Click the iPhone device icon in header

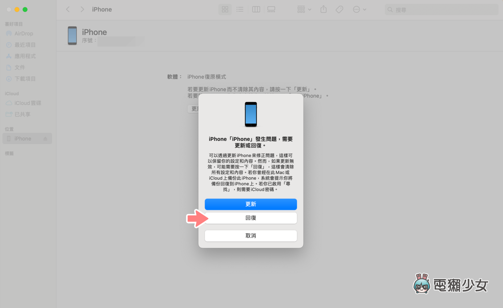pos(72,36)
